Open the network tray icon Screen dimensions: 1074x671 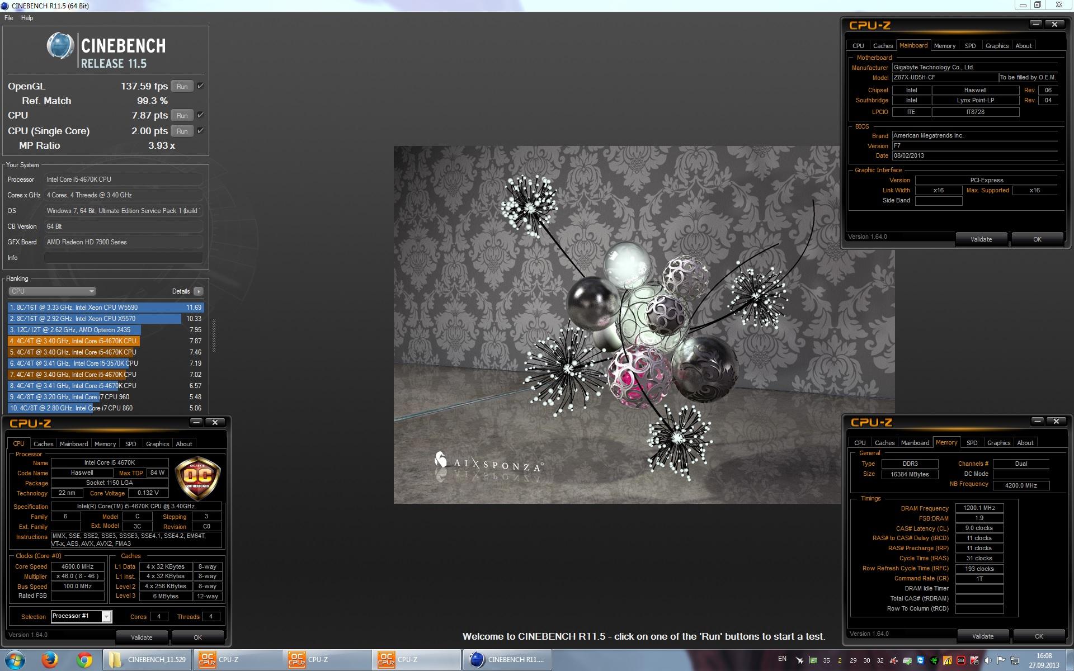pyautogui.click(x=1015, y=660)
